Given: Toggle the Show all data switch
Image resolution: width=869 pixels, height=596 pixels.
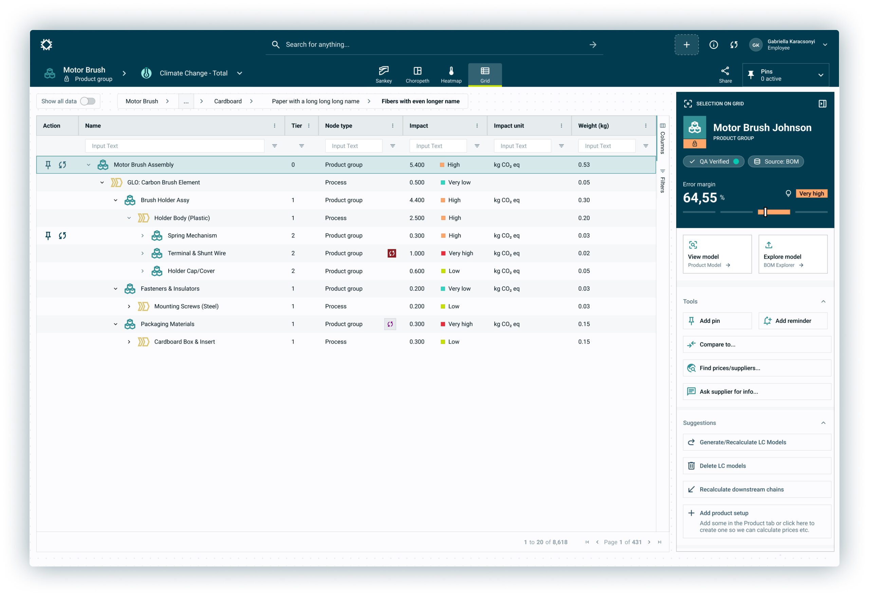Looking at the screenshot, I should [88, 101].
